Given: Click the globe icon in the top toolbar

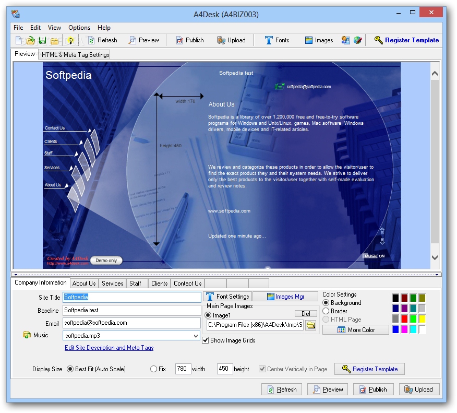Looking at the screenshot, I should 357,40.
